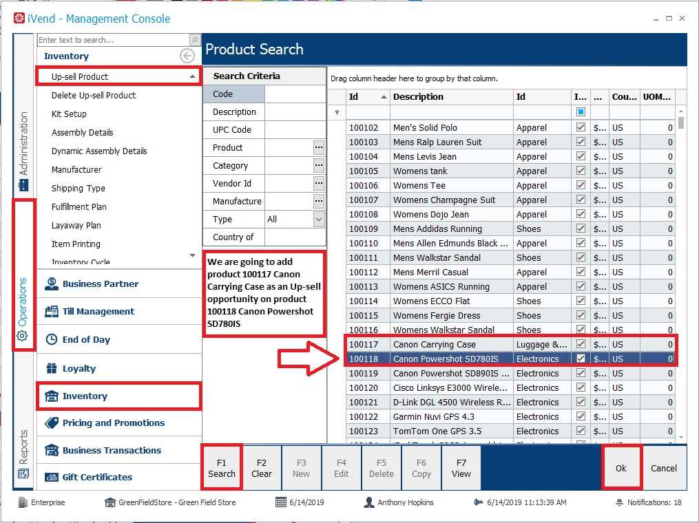Toggle the filter row checkbox in the grid
The width and height of the screenshot is (699, 523).
coord(581,111)
